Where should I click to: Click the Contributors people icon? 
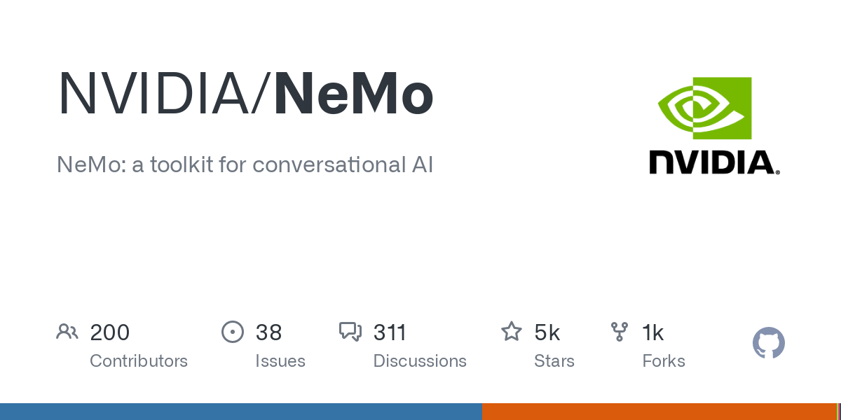click(67, 332)
